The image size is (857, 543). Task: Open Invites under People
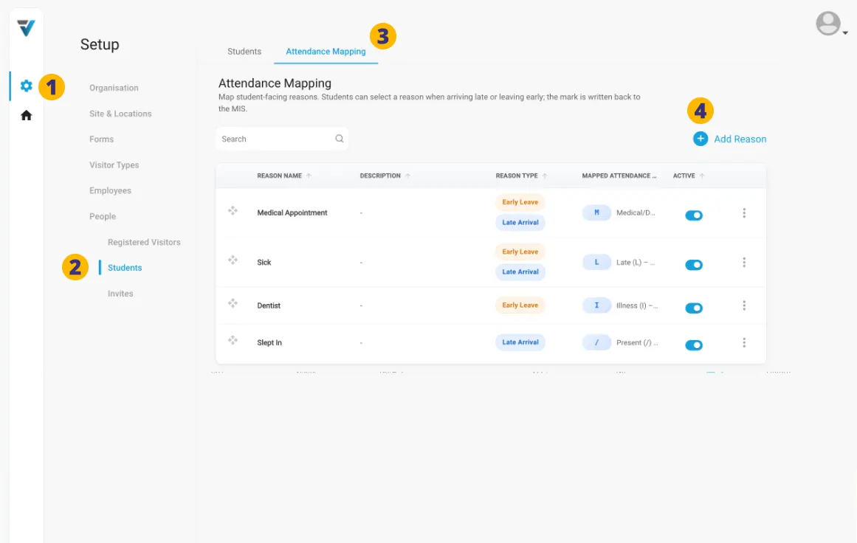tap(120, 294)
